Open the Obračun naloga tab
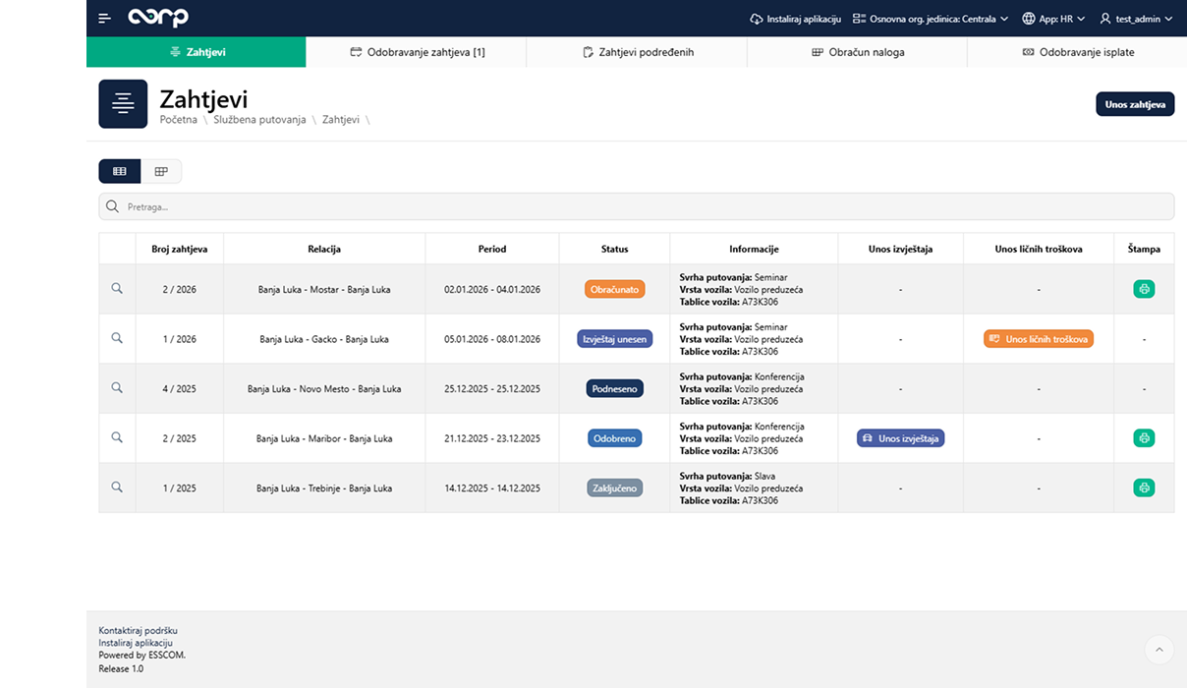The width and height of the screenshot is (1187, 688). pos(857,52)
